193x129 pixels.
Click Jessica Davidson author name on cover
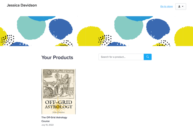coord(59,112)
